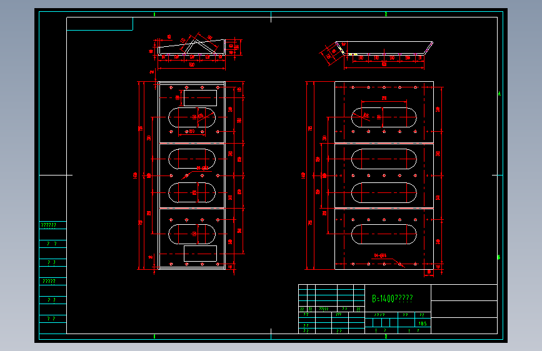Click the trapezoid profile in the right section view
This screenshot has height=351, width=542.
(384, 48)
